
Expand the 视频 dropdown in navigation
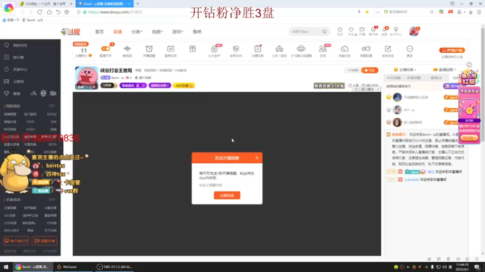pyautogui.click(x=157, y=32)
